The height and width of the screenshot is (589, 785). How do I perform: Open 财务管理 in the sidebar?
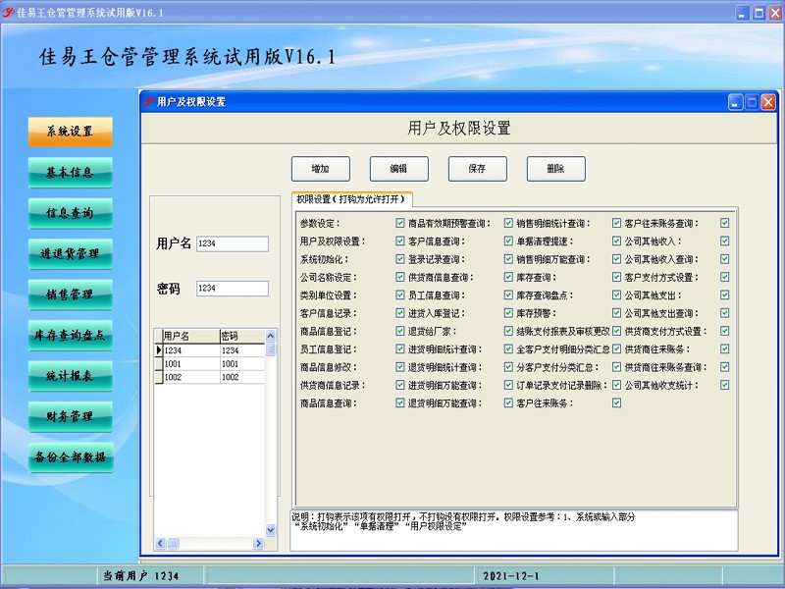tap(70, 416)
